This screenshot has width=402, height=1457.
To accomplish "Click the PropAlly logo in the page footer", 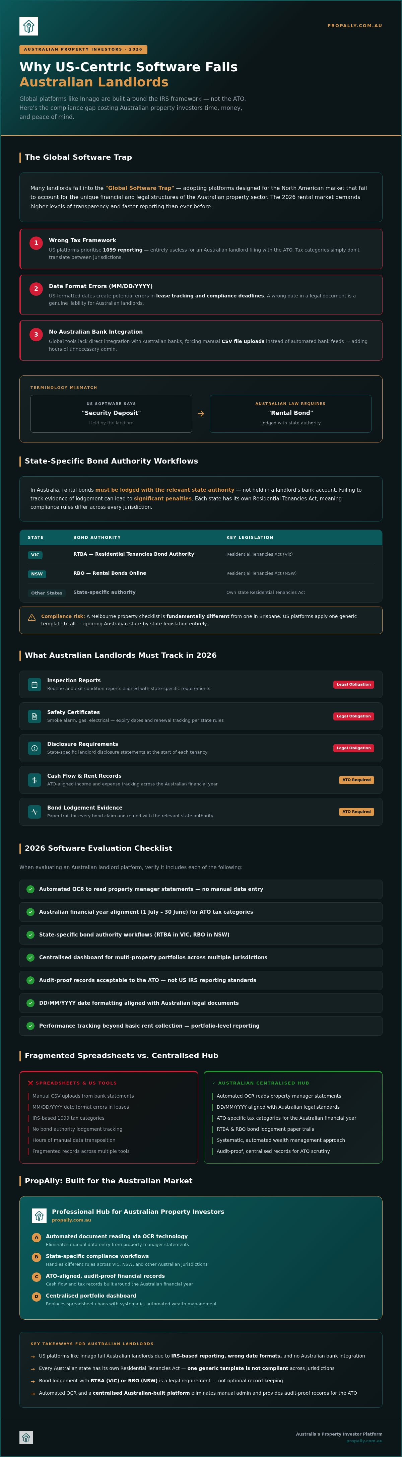I will click(x=26, y=1437).
